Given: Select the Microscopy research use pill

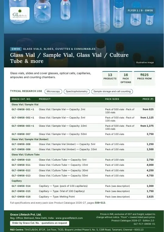Looking at the screenshot, I should (x=53, y=92).
